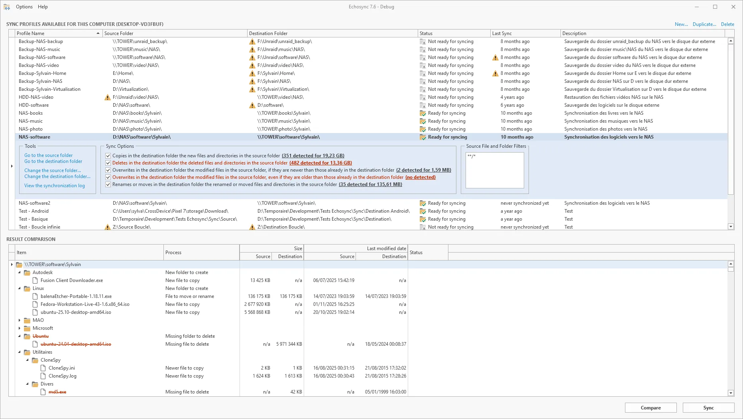Collapse the Utilitaires folder
This screenshot has width=743, height=419.
coord(20,352)
